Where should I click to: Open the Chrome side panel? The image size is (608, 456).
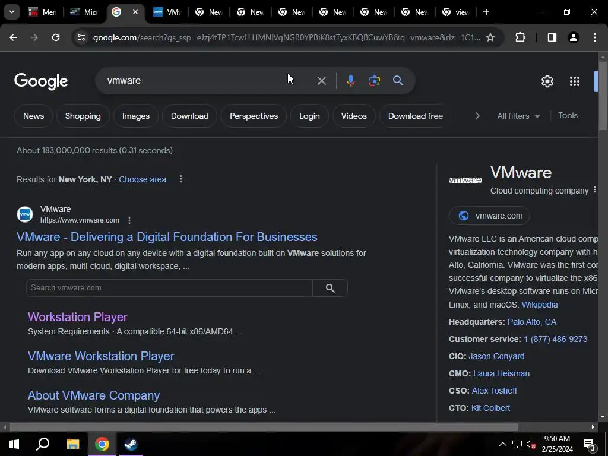(552, 37)
